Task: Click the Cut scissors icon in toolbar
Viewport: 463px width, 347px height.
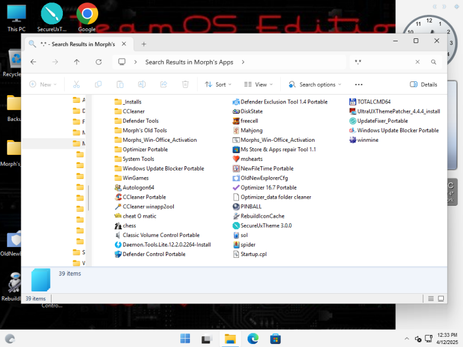Action: 77,84
